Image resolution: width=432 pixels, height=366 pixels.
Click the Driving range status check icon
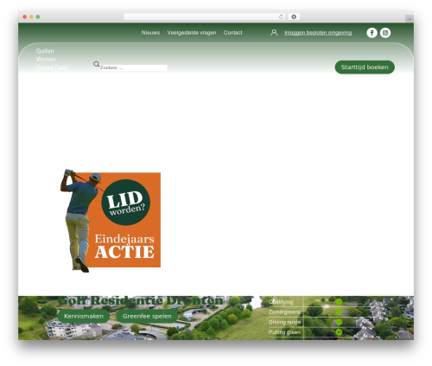click(339, 322)
